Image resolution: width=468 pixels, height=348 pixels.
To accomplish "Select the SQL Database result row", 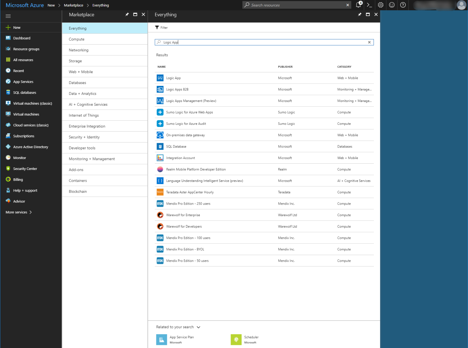I will coord(264,147).
